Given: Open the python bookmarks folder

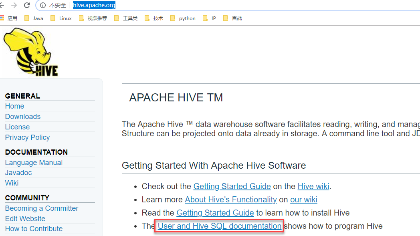Looking at the screenshot, I should pyautogui.click(x=186, y=18).
